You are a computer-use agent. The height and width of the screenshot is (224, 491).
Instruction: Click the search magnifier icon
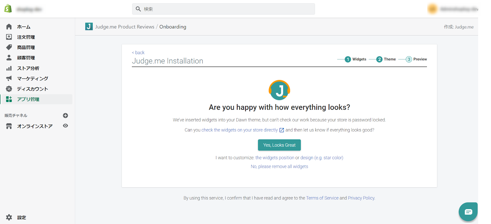138,9
